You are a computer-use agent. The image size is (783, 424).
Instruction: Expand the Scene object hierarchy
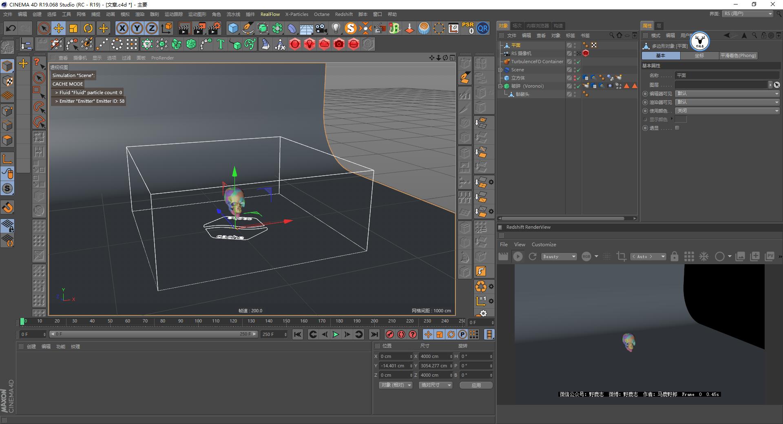pos(501,70)
